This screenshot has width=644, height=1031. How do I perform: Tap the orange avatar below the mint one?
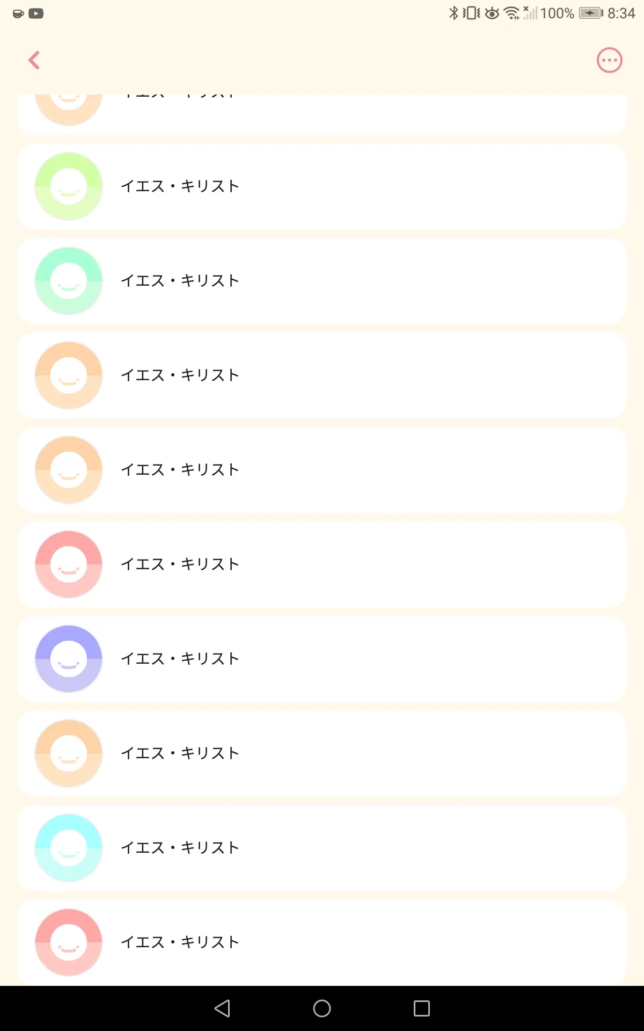[69, 375]
